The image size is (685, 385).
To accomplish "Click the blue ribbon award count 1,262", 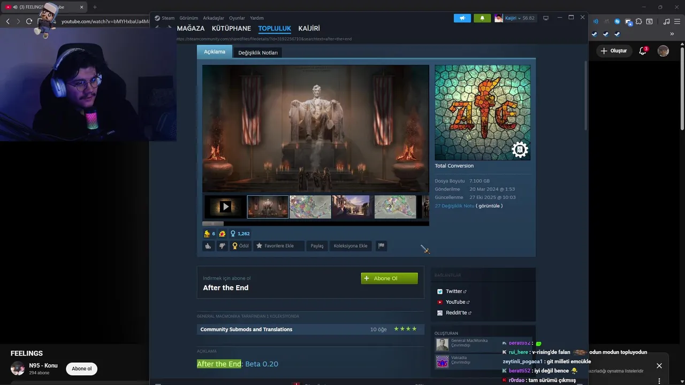I will [x=240, y=234].
